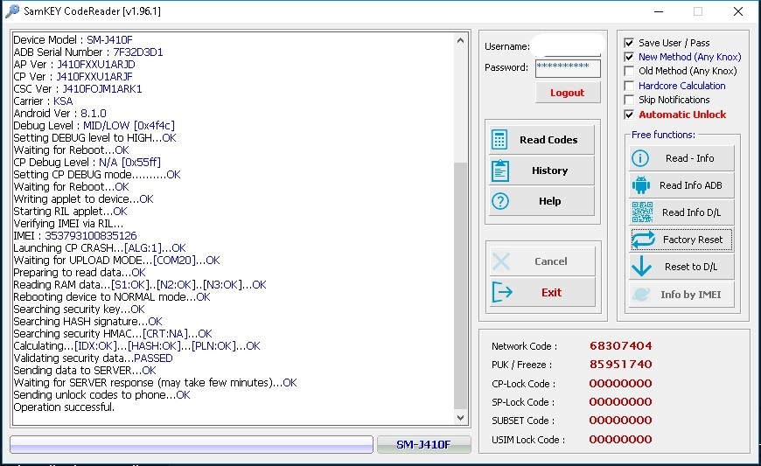
Task: Click the SM-J410F model status button
Action: point(423,444)
